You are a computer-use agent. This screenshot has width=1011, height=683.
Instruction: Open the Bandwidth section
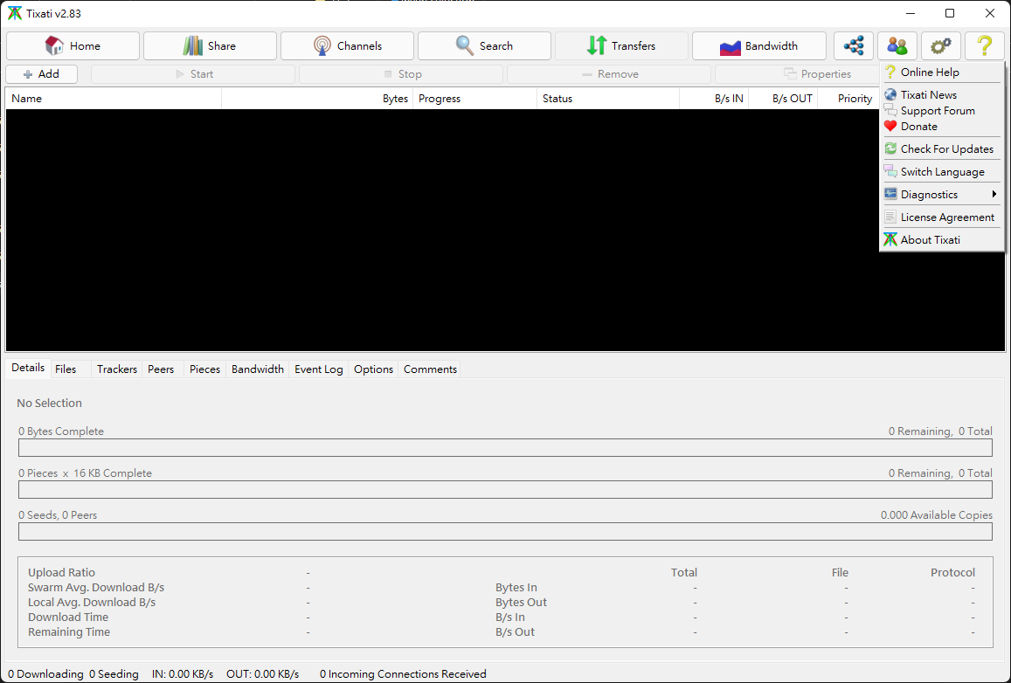[758, 45]
